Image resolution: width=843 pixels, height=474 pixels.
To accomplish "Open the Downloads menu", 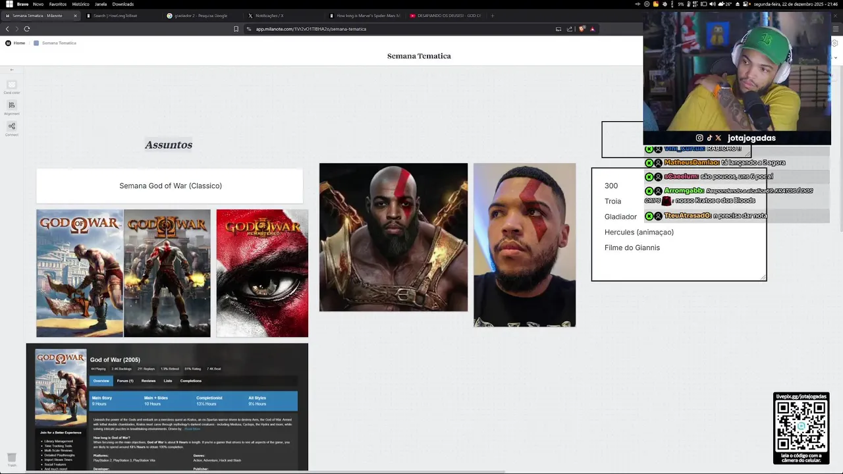I will coord(123,4).
